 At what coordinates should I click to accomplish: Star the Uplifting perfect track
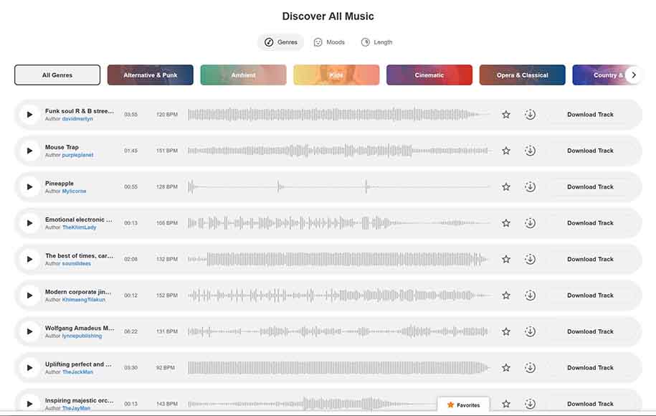pos(506,368)
